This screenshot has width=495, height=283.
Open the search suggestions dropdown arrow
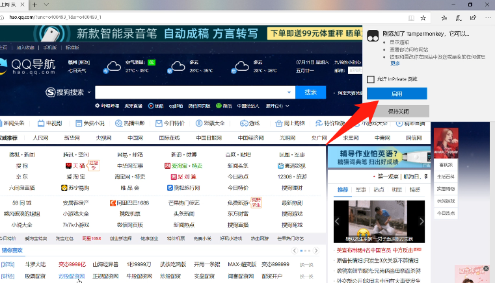289,92
